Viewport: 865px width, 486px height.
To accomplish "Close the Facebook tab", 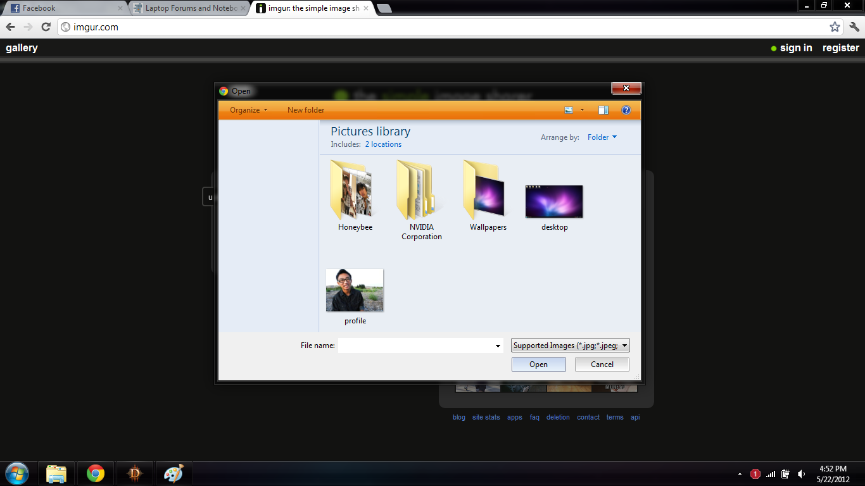I will tap(120, 8).
